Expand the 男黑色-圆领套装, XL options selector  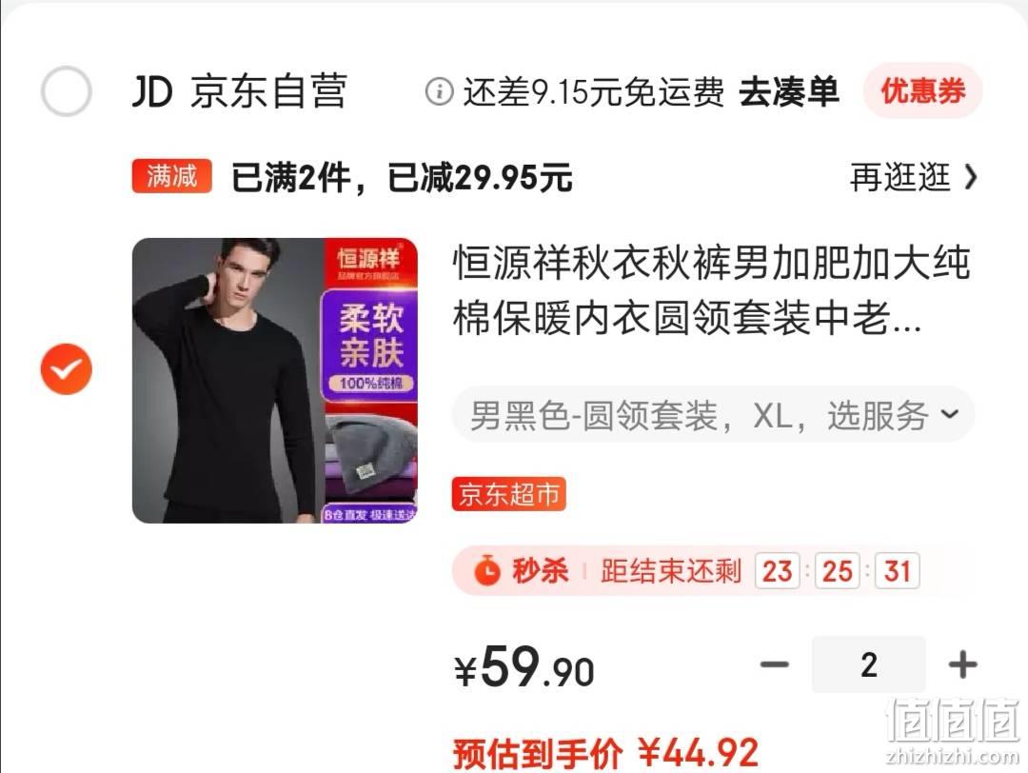[x=713, y=415]
